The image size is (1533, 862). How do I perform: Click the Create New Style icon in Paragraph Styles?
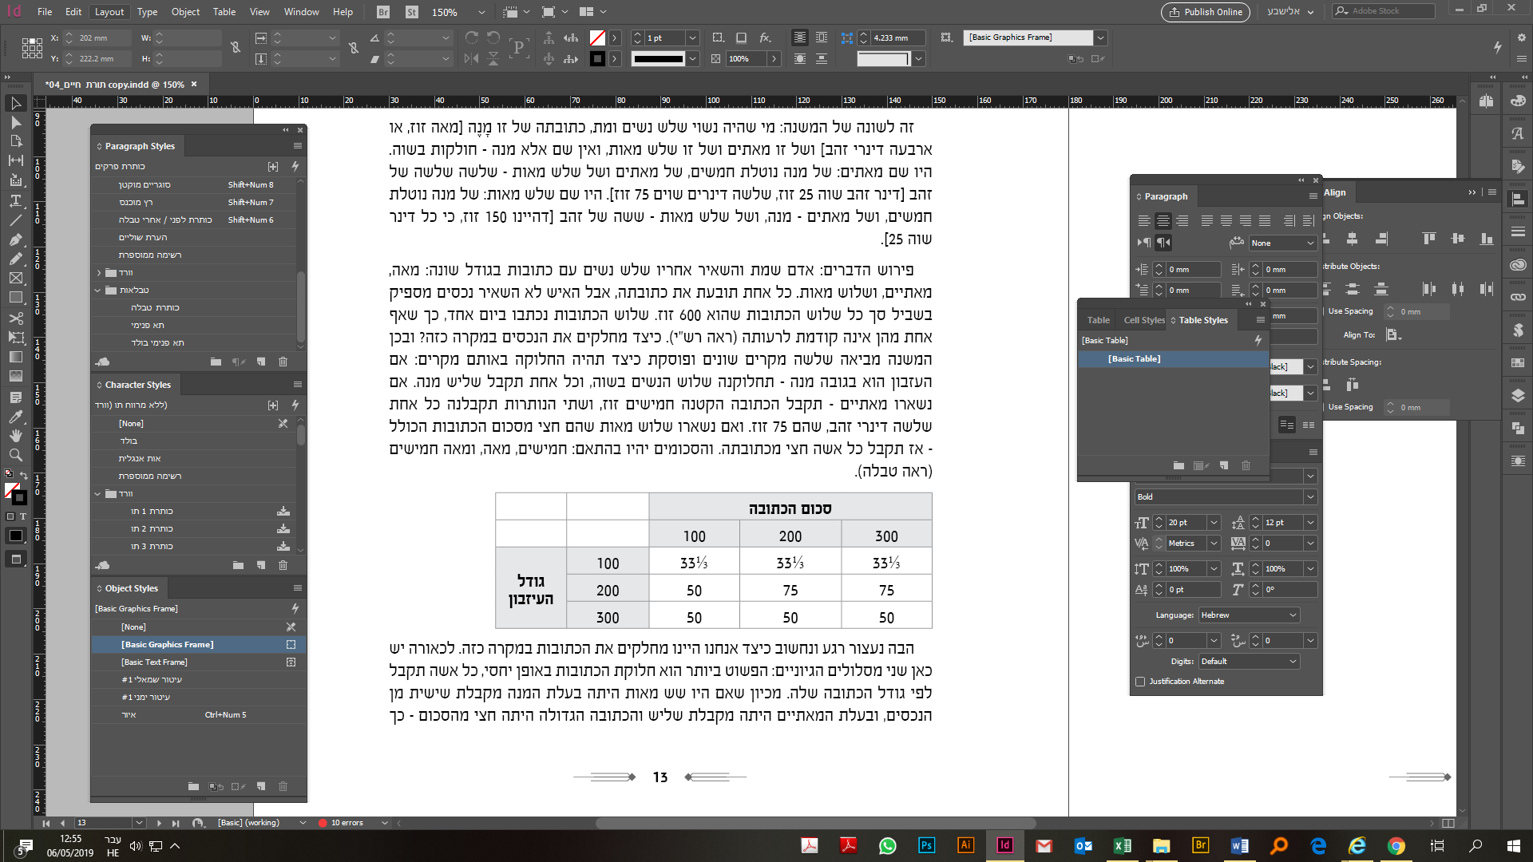coord(261,362)
